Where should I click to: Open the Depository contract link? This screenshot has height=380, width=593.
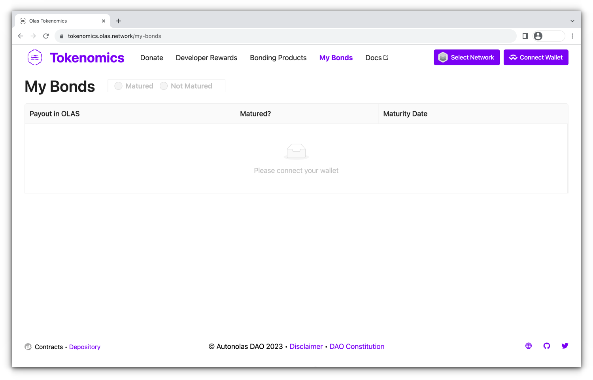(x=85, y=347)
